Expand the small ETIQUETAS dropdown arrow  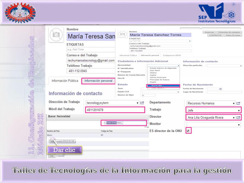[x=190, y=41]
